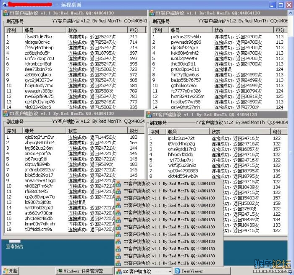Select account row eseagdrs383p
294x275 pixels.
pyautogui.click(x=75, y=91)
